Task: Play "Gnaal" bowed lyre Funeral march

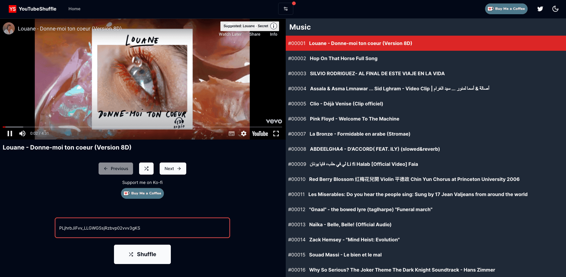Action: coord(426,209)
